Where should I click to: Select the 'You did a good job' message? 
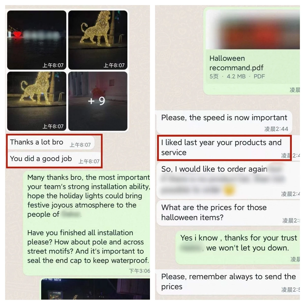(54, 159)
